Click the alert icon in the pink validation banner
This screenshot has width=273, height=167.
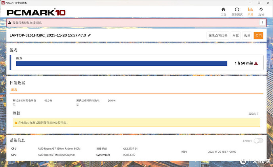pyautogui.click(x=10, y=23)
